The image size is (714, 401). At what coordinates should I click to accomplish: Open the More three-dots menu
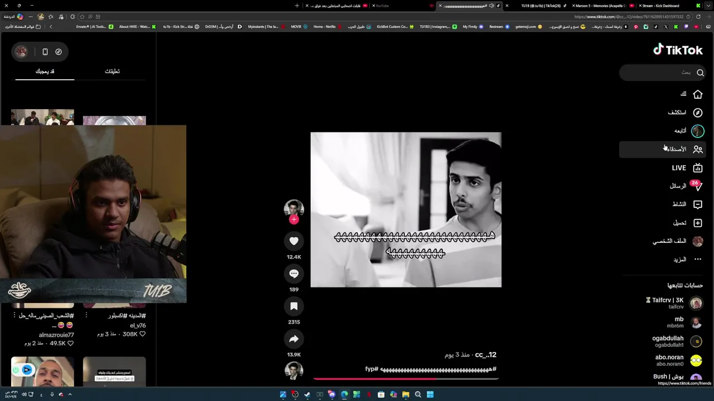[698, 260]
